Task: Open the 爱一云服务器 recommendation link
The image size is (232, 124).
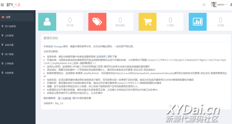Action: coord(64,98)
